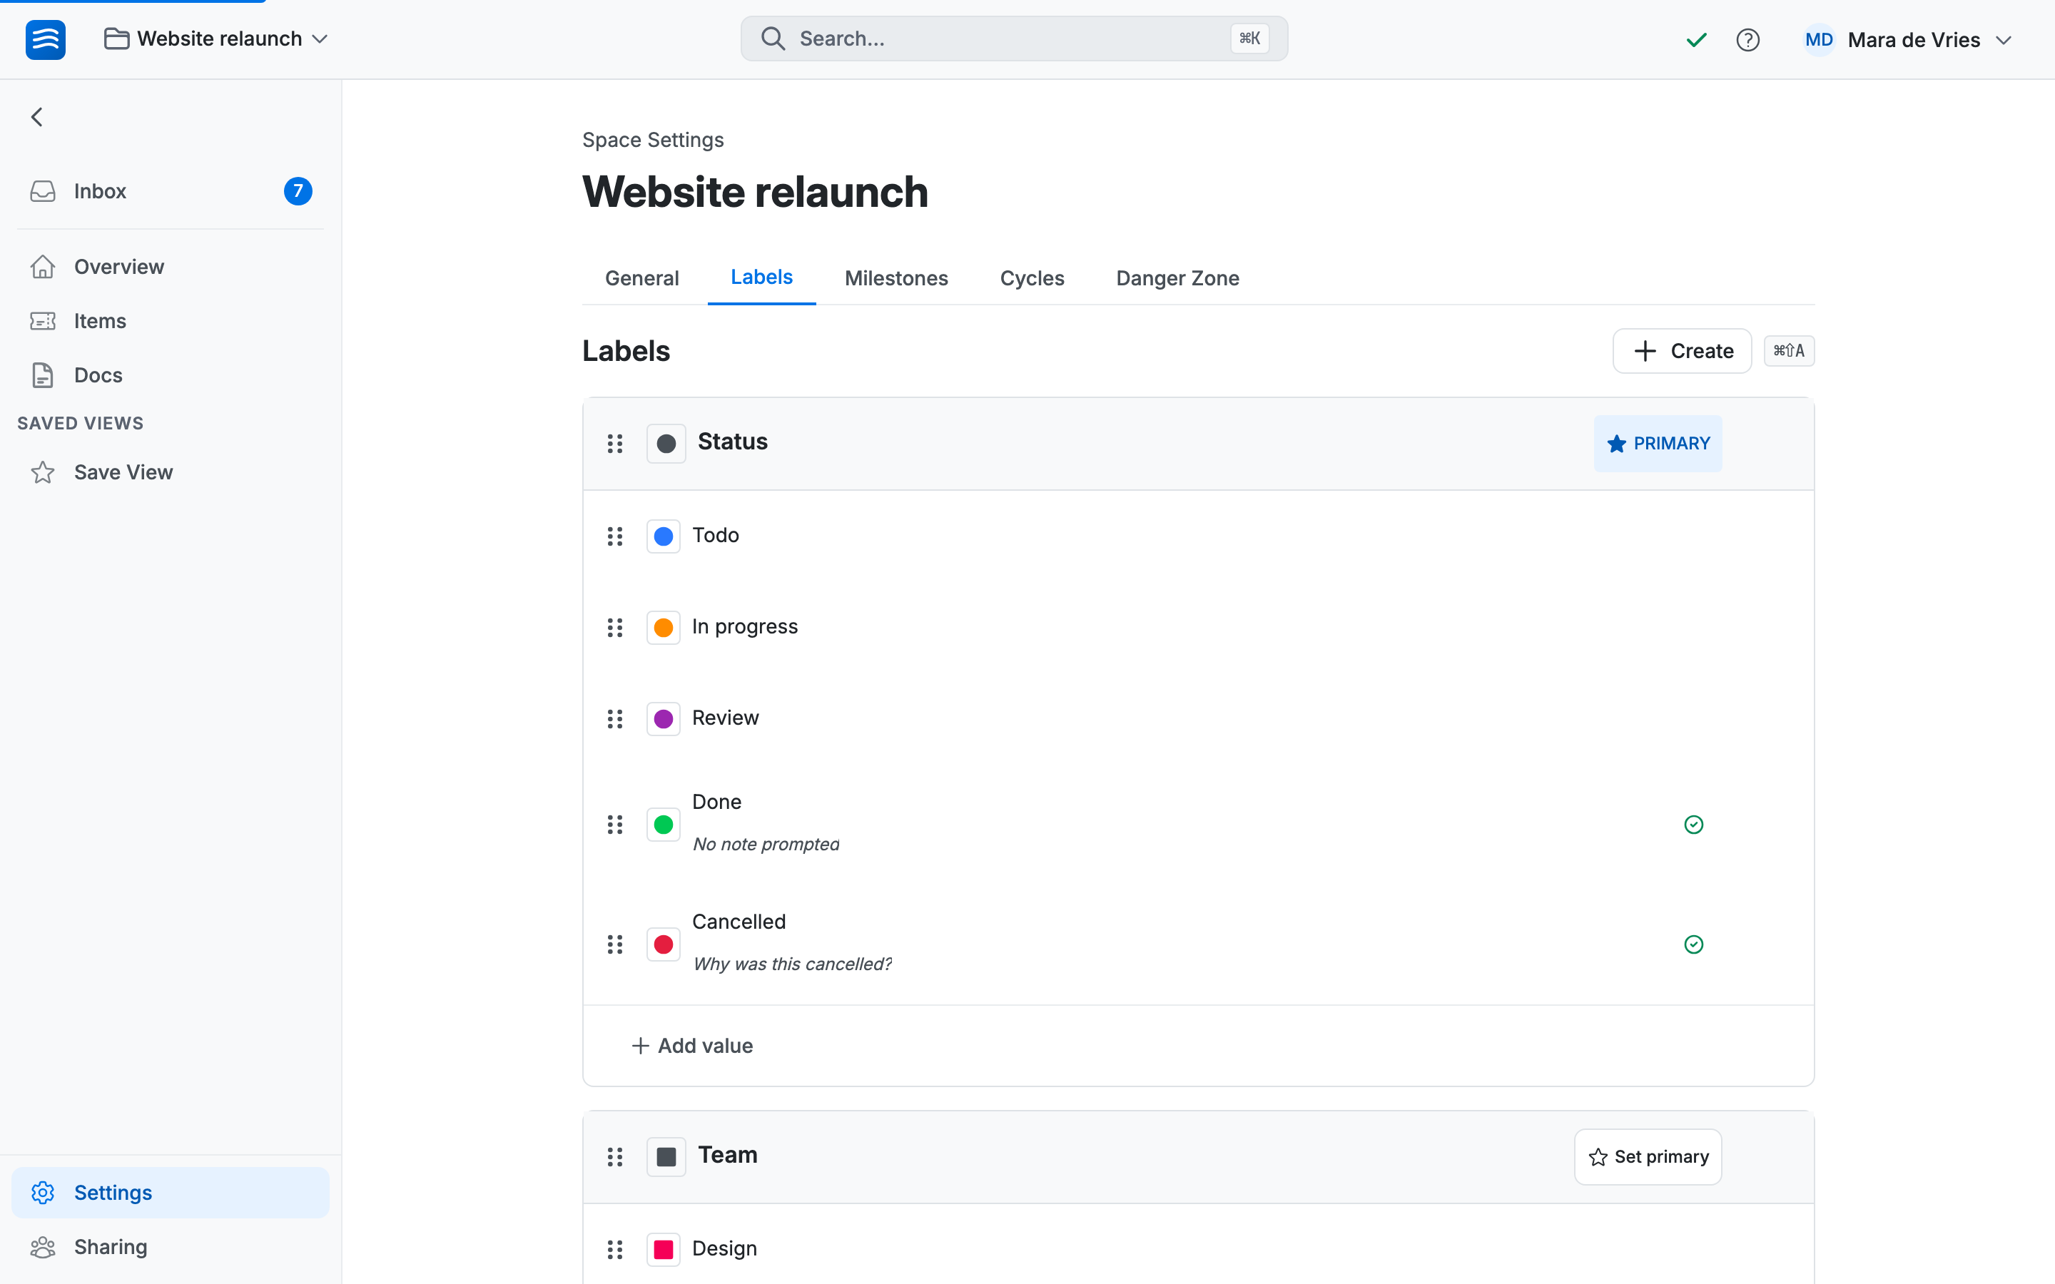Viewport: 2055px width, 1284px height.
Task: Click Add value in the Status group
Action: [692, 1045]
